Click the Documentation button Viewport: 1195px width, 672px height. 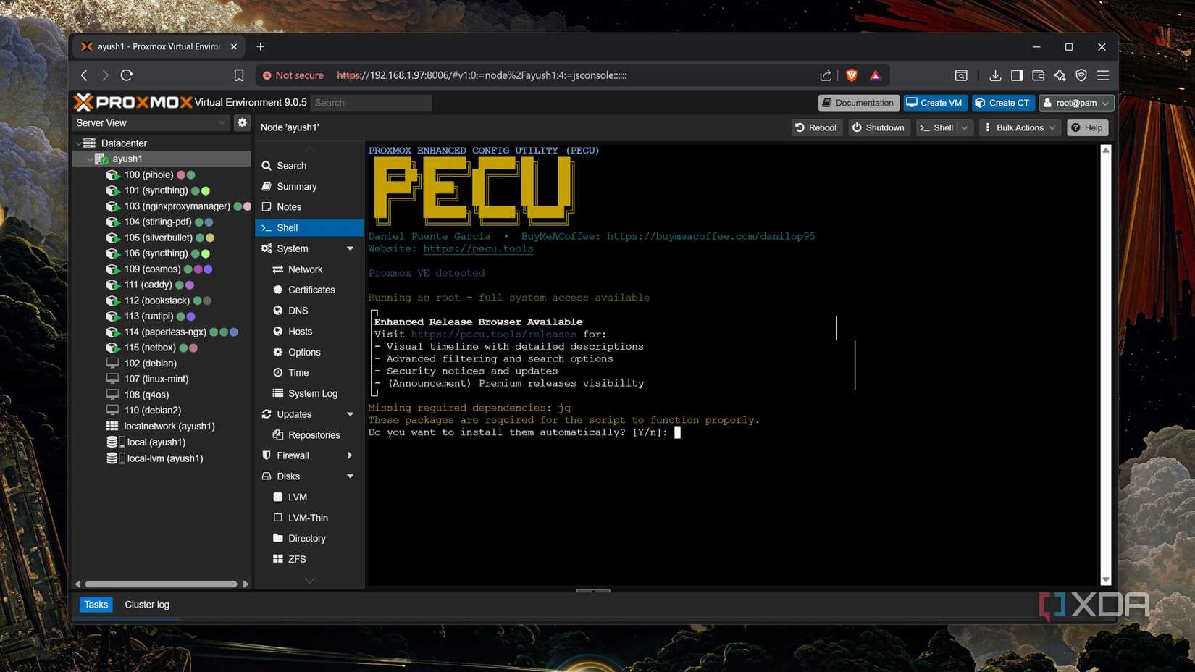(x=858, y=103)
